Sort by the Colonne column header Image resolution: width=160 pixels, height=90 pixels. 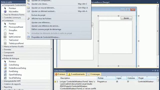tap(132, 78)
